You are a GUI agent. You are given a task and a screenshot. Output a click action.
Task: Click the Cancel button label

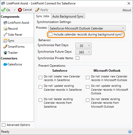click(27, 10)
